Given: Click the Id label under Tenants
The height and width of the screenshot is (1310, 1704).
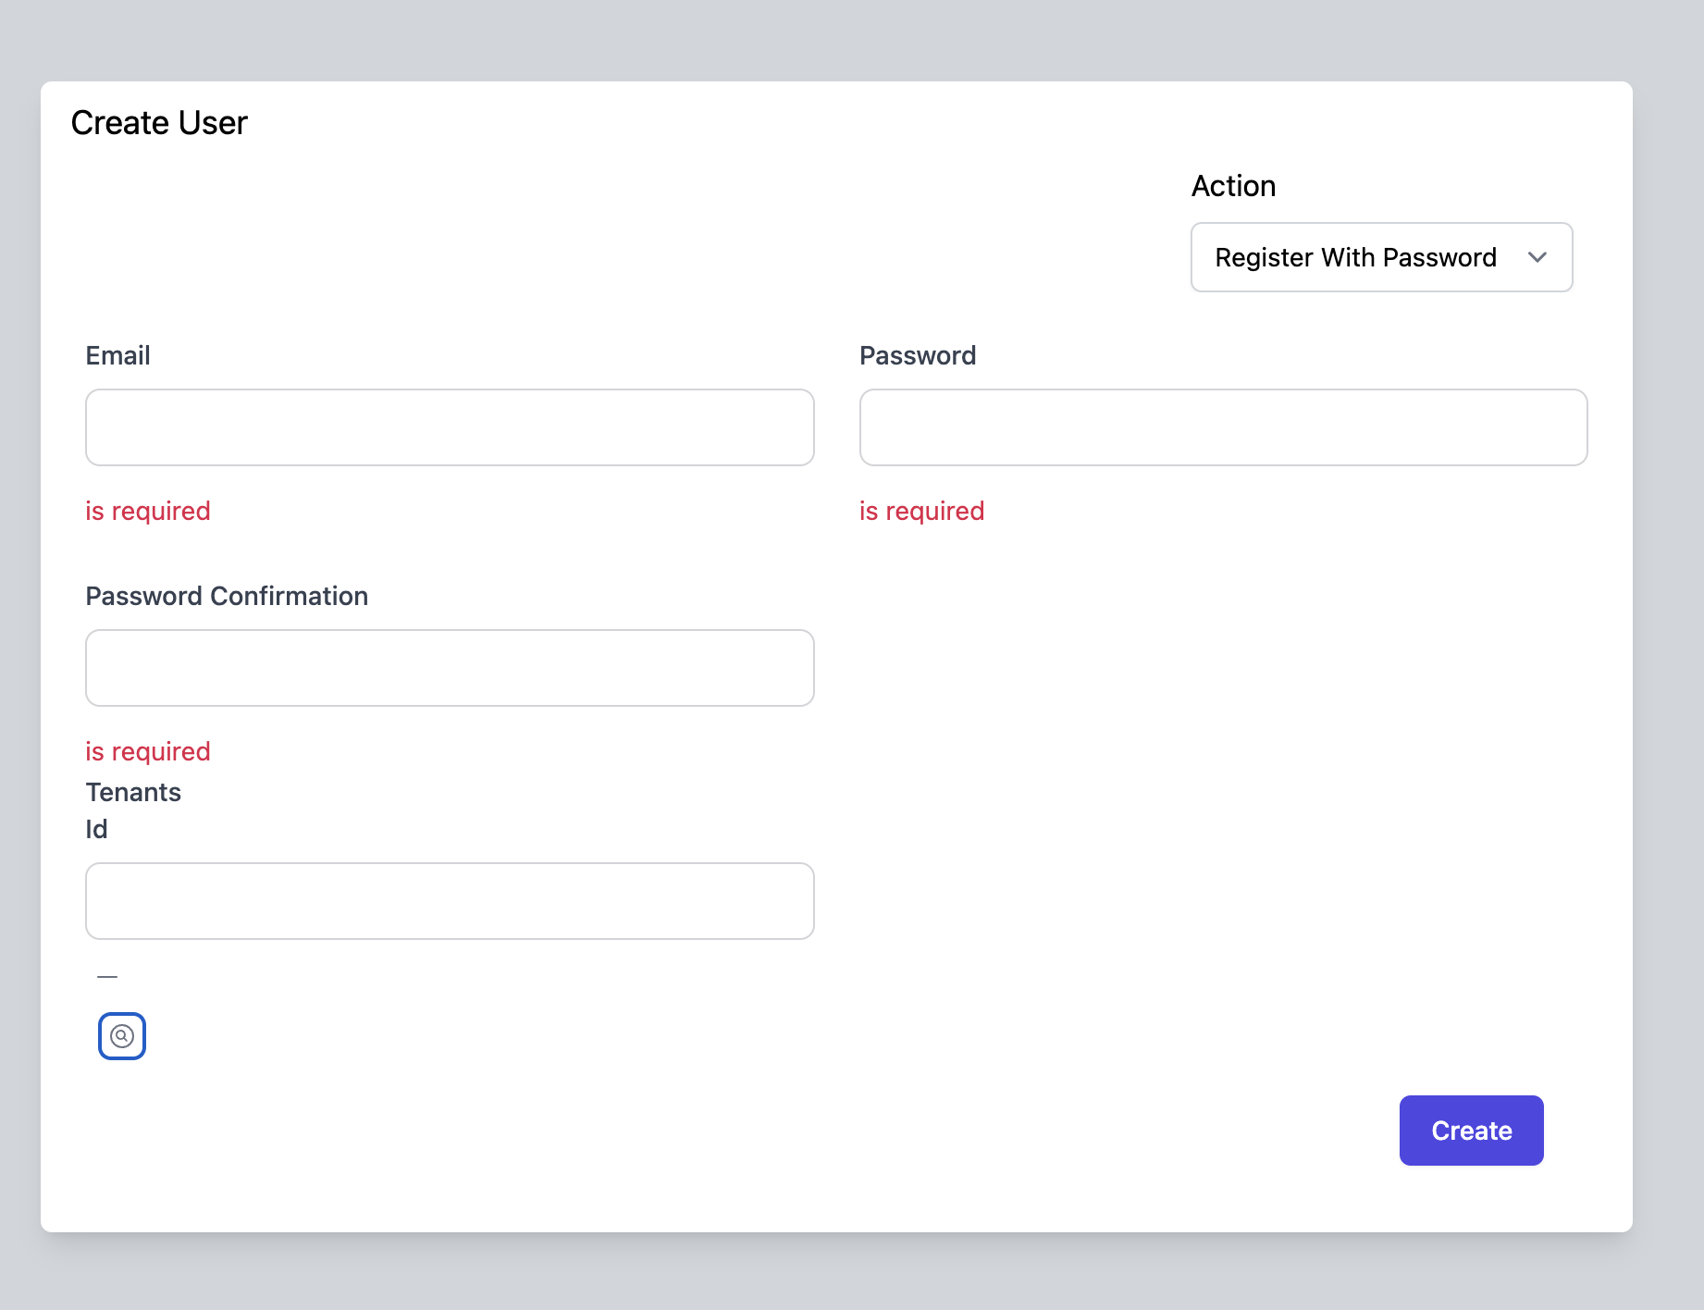Looking at the screenshot, I should (96, 829).
